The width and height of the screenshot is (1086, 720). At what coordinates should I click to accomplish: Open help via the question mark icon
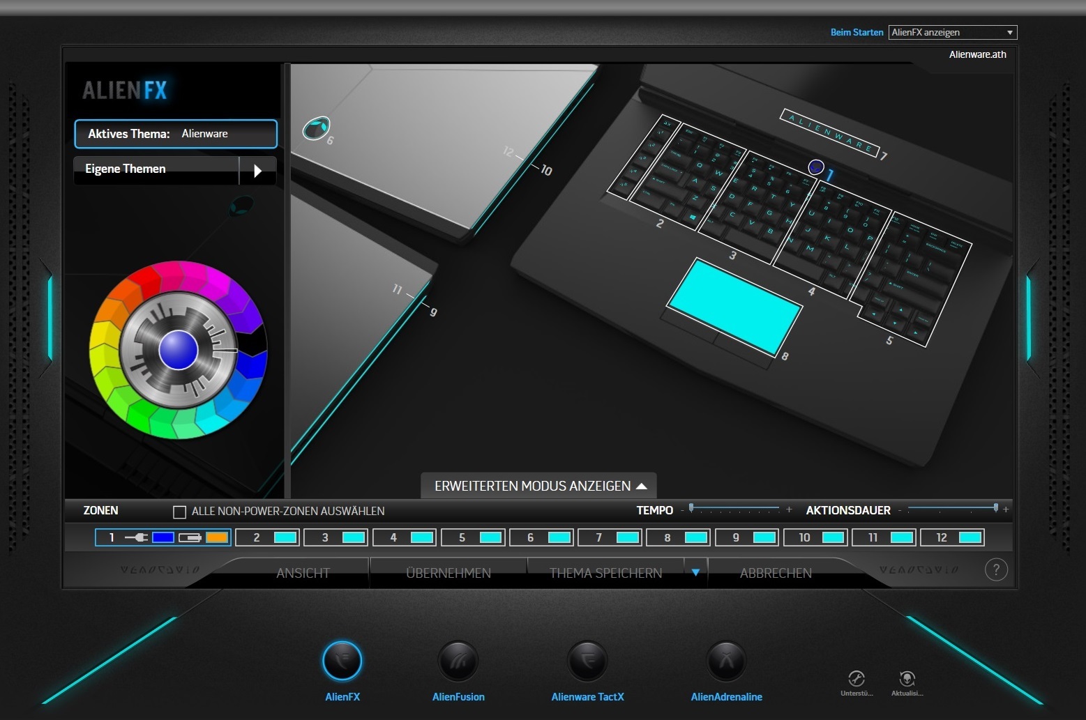click(996, 570)
